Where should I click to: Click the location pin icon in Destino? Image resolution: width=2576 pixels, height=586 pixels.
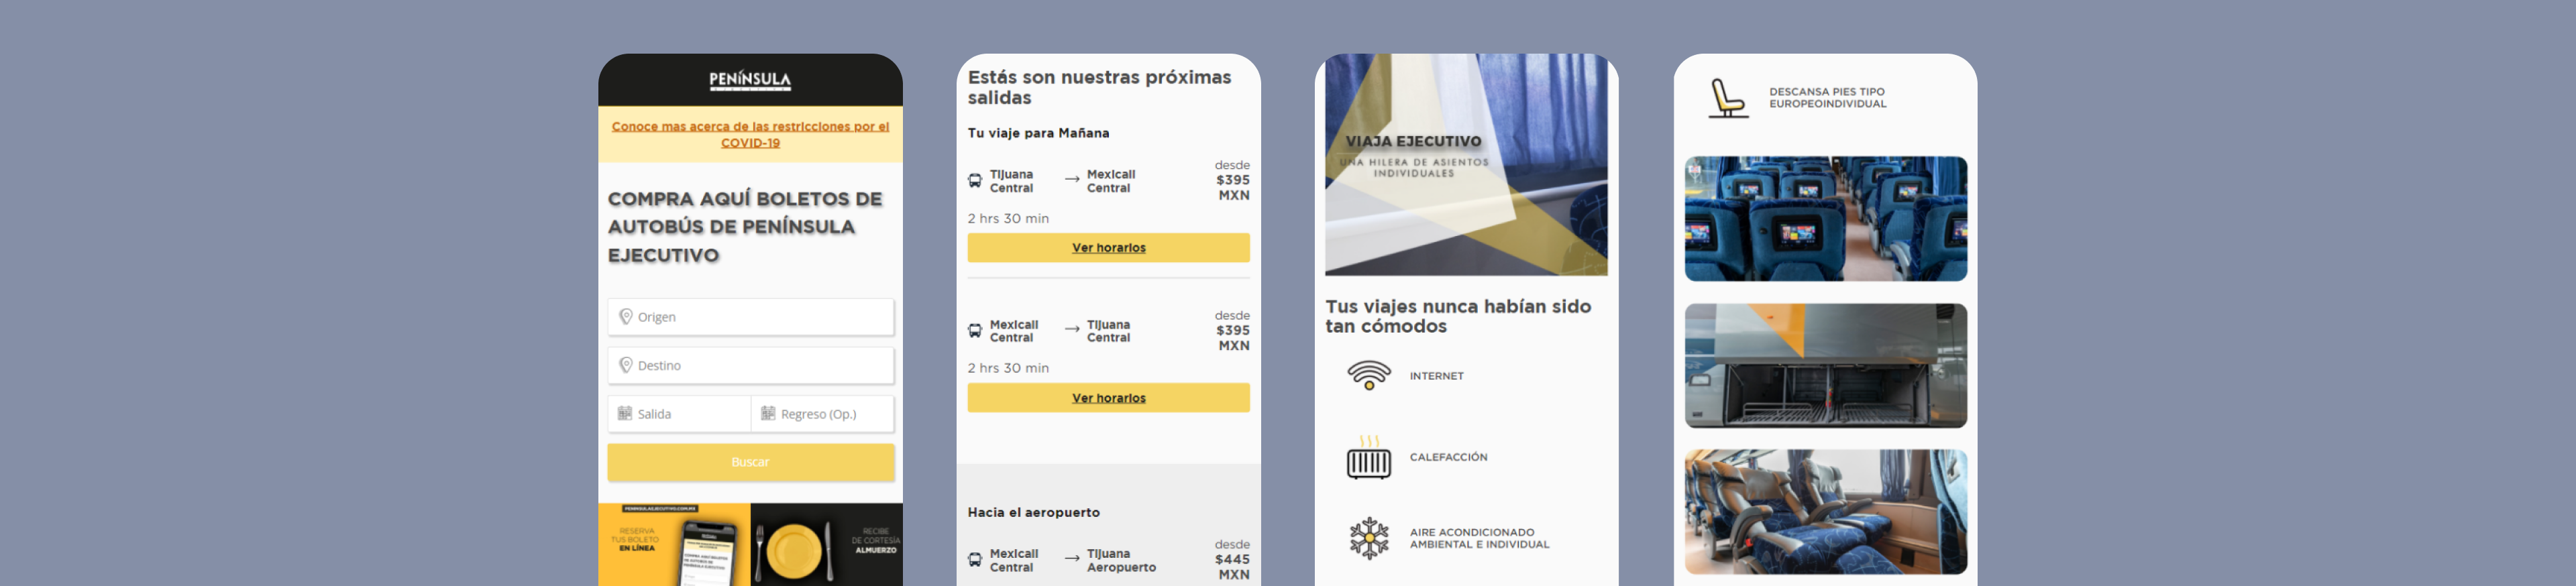(626, 365)
